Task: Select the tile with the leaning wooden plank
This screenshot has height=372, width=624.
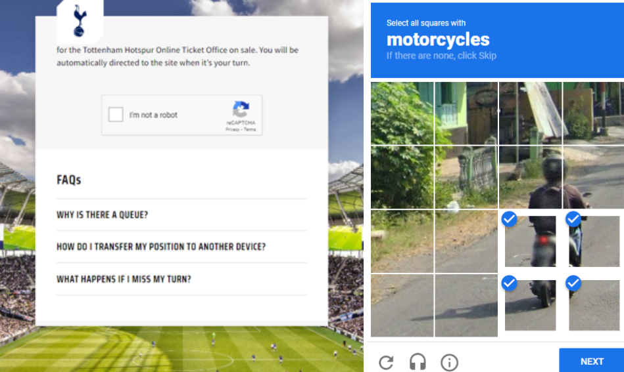Action: [x=530, y=113]
